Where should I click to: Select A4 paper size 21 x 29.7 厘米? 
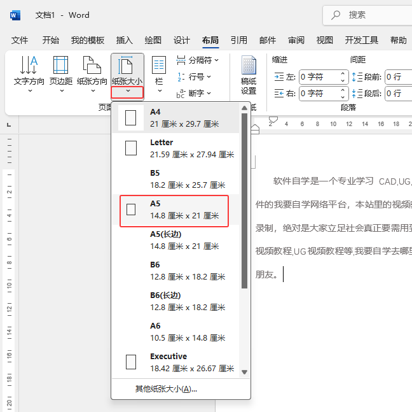pyautogui.click(x=175, y=118)
